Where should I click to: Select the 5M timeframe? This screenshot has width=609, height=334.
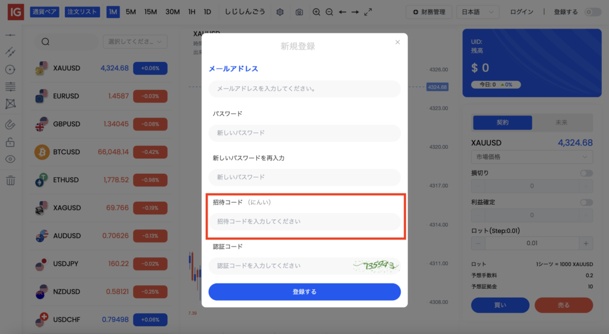point(131,12)
